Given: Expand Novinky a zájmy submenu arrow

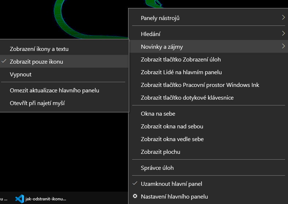Looking at the screenshot, I should (x=283, y=46).
